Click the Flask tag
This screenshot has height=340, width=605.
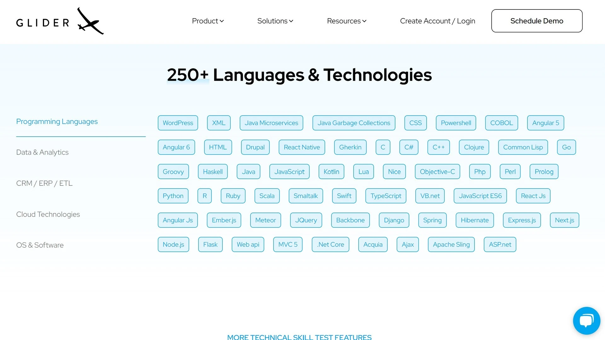pos(210,245)
